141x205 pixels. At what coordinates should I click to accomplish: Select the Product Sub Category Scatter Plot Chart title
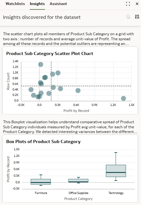click(x=50, y=53)
